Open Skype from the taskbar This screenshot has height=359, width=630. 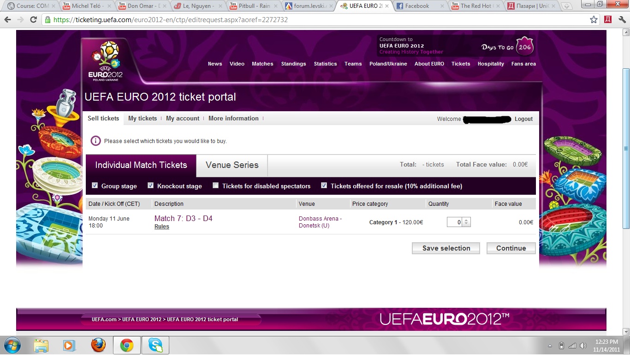[x=155, y=345]
